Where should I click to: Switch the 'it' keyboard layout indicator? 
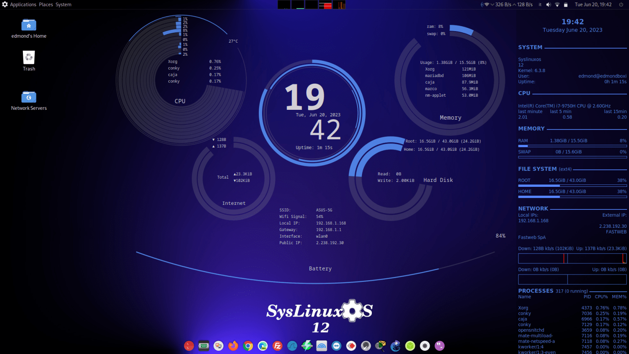pos(540,5)
